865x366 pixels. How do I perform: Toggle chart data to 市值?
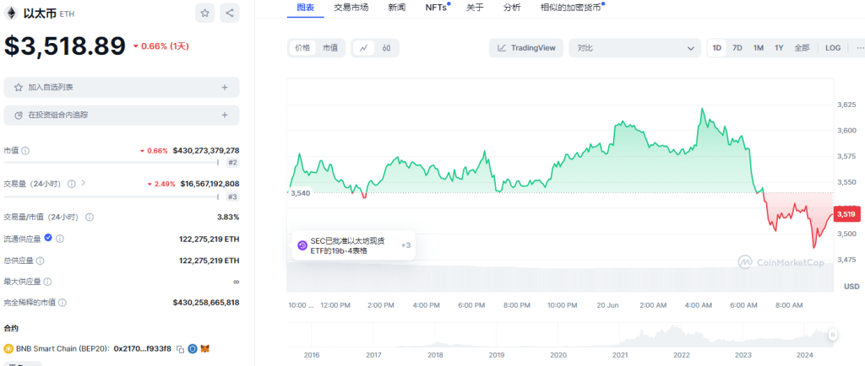[x=330, y=48]
